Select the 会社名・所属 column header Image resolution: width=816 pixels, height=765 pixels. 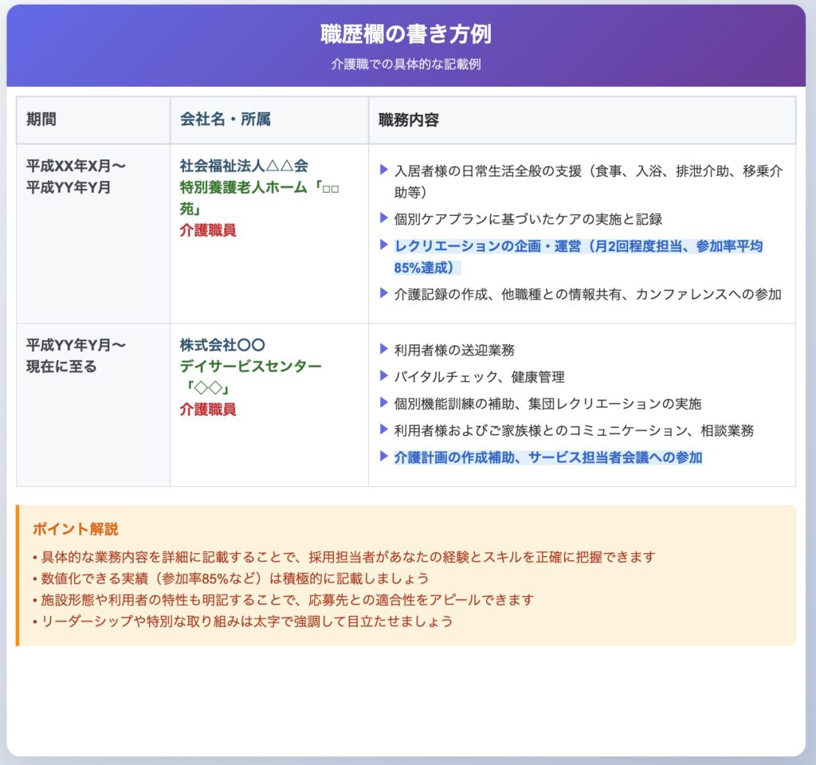pos(269,120)
